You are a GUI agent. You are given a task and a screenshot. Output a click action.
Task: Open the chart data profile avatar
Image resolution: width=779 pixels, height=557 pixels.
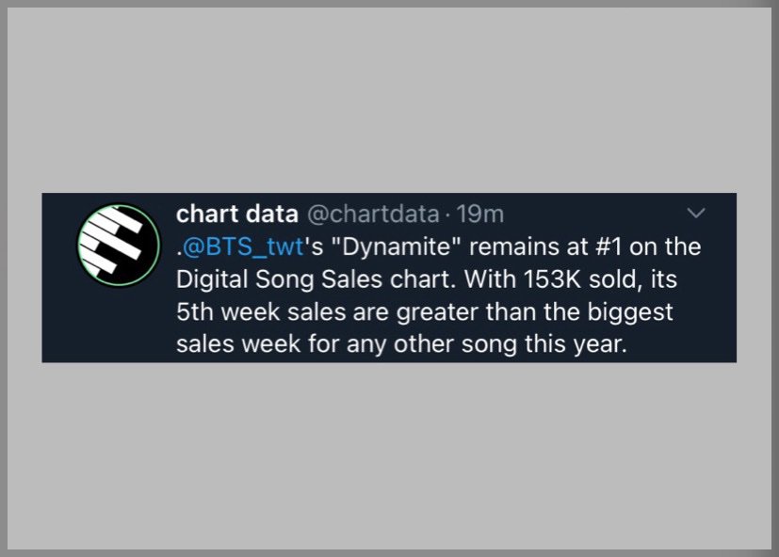pos(119,246)
